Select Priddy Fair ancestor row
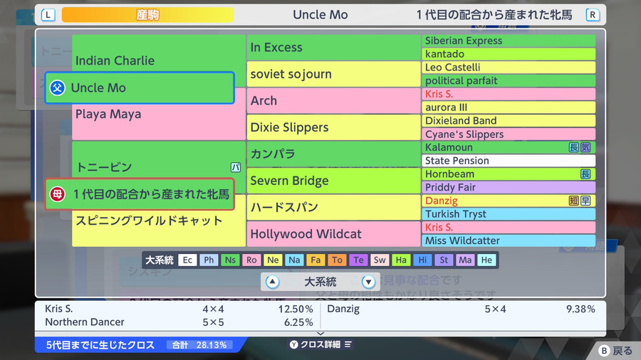 (509, 187)
